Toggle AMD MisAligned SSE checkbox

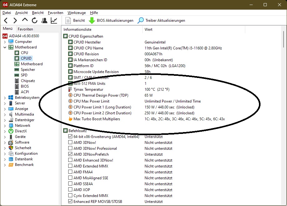pyautogui.click(x=70, y=178)
